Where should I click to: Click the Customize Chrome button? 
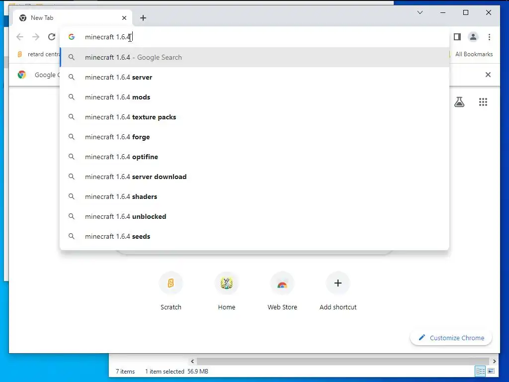(x=451, y=338)
